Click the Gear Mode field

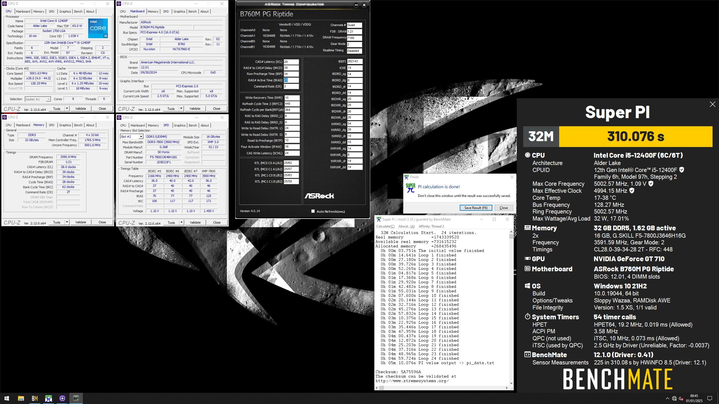354,44
